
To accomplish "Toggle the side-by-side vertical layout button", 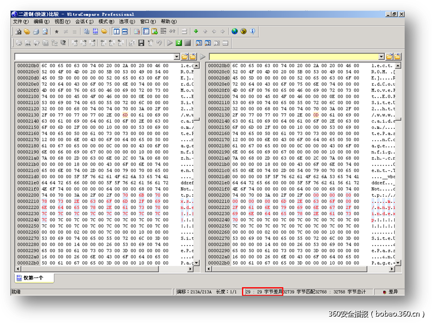I will (x=116, y=32).
